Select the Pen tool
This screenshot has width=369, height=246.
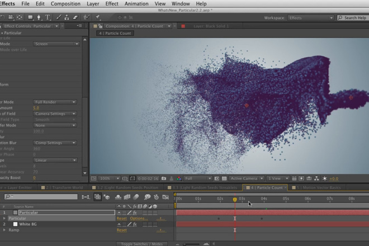click(x=39, y=18)
